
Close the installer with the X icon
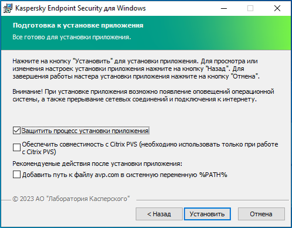[x=277, y=8]
